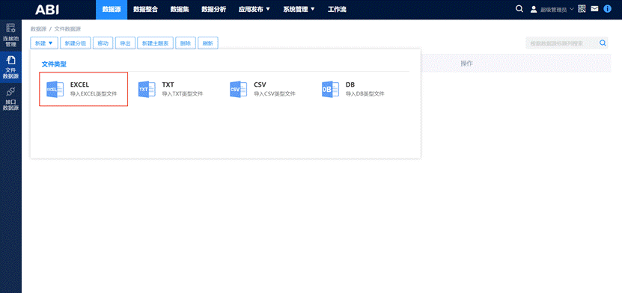Click the 文件数据源 breadcrumb text
Viewport: 622px width, 293px height.
click(68, 29)
